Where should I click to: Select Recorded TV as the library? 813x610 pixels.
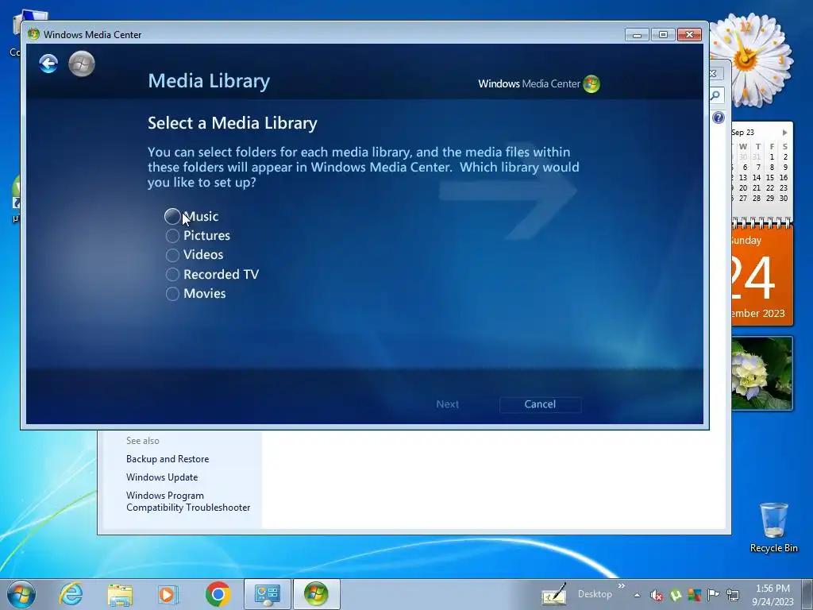tap(212, 274)
